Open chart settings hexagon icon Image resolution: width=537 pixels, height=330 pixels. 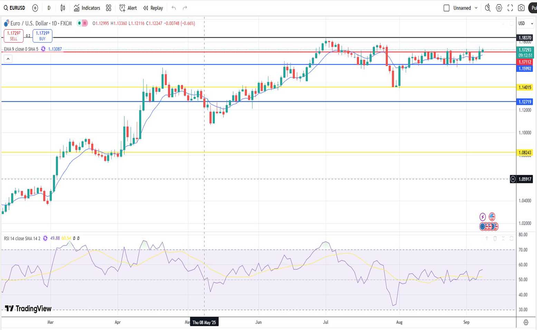[499, 8]
